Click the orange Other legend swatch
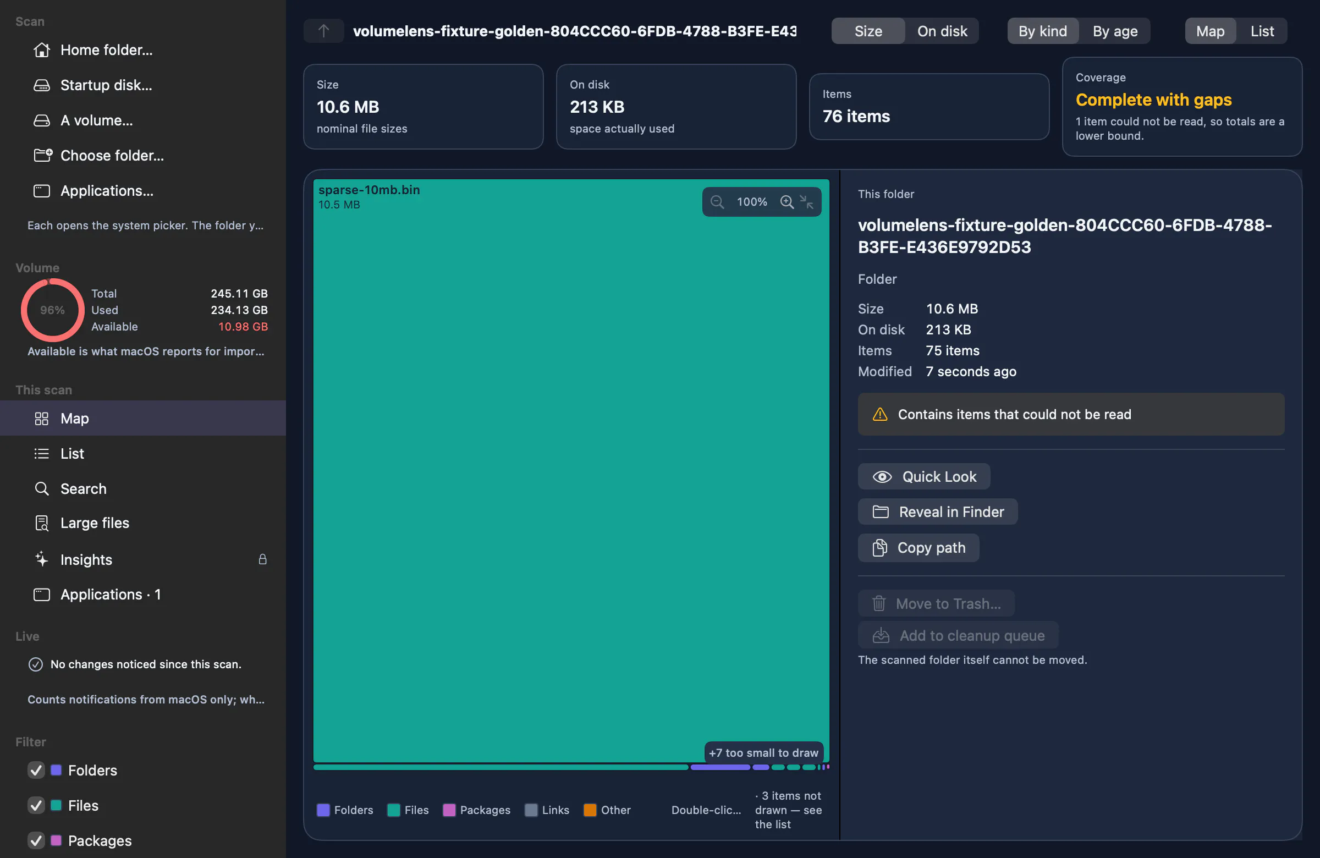The image size is (1320, 858). point(590,810)
